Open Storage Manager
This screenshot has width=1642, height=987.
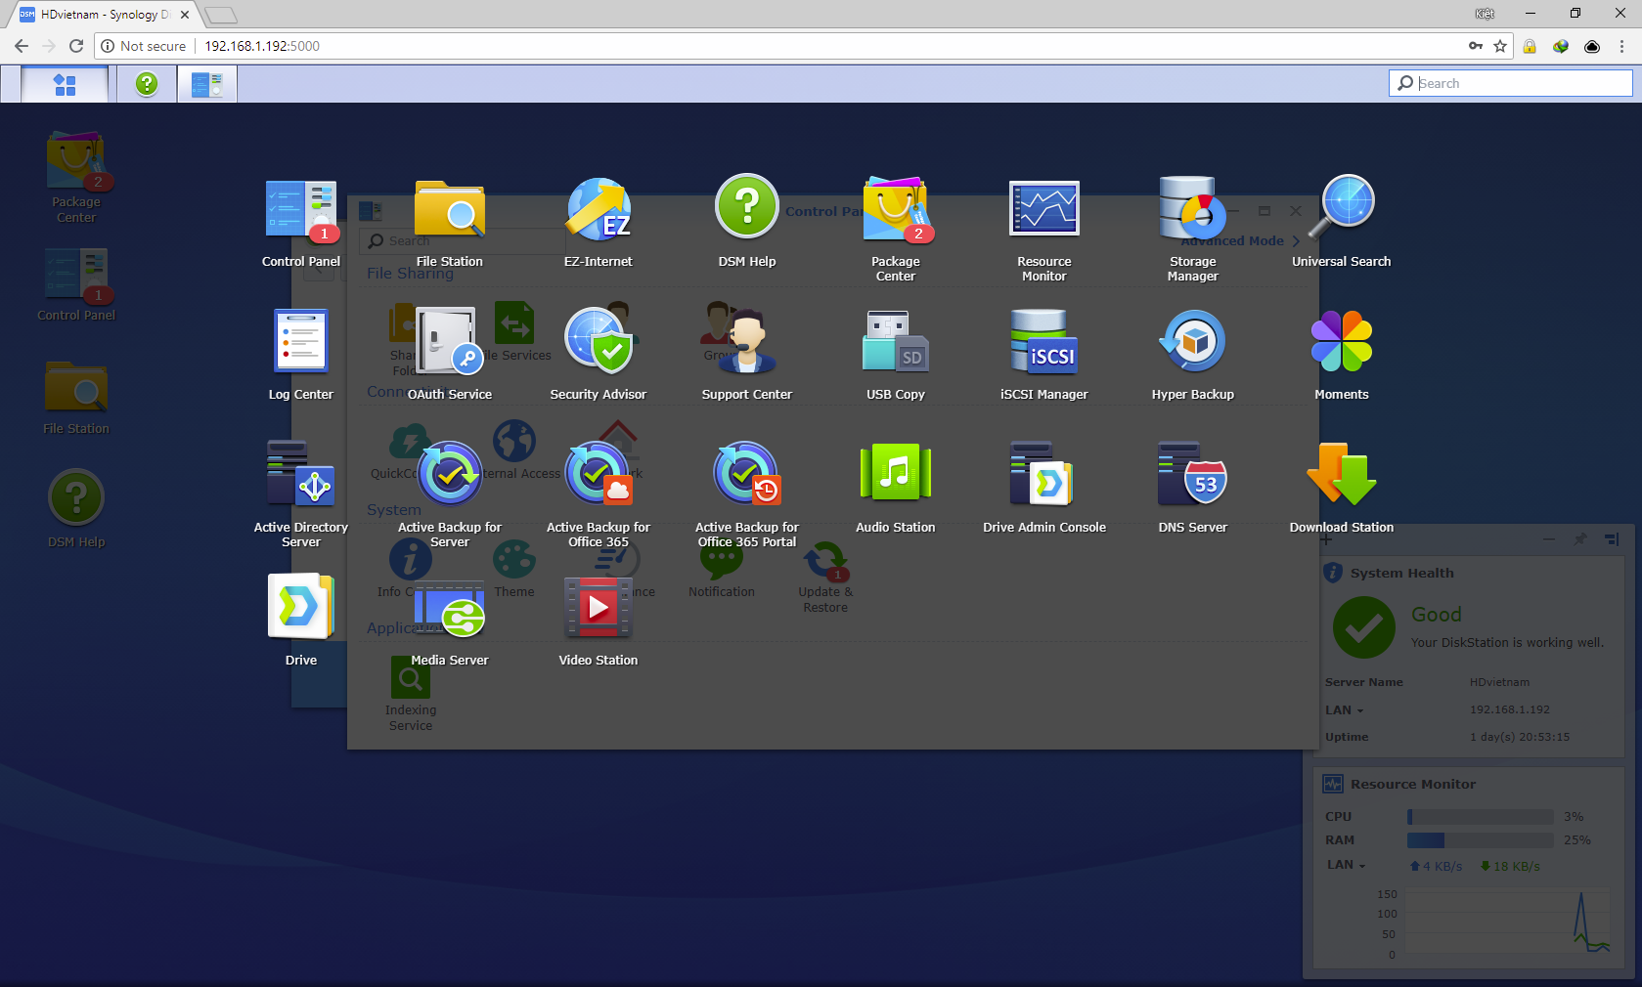pyautogui.click(x=1193, y=230)
